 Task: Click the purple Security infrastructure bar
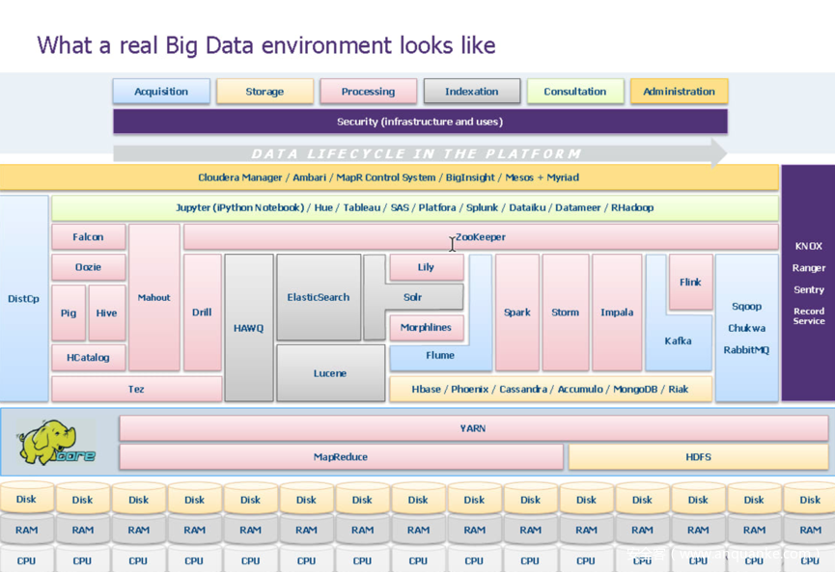[420, 122]
